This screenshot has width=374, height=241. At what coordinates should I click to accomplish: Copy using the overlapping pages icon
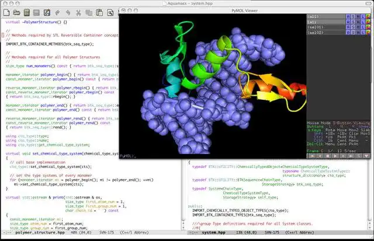point(89,13)
